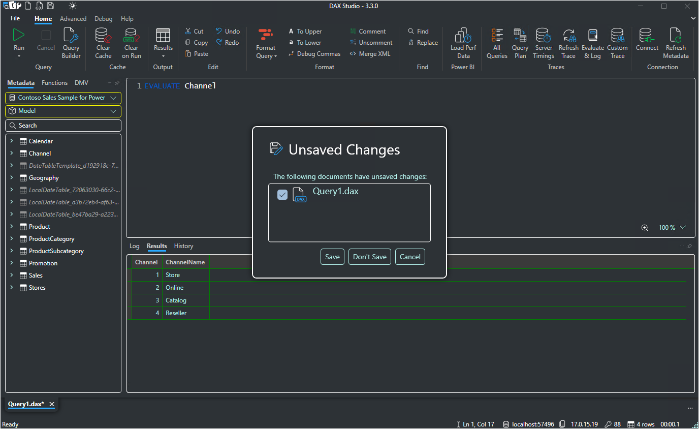Run the query with the green Run icon
The height and width of the screenshot is (429, 699).
(x=19, y=36)
